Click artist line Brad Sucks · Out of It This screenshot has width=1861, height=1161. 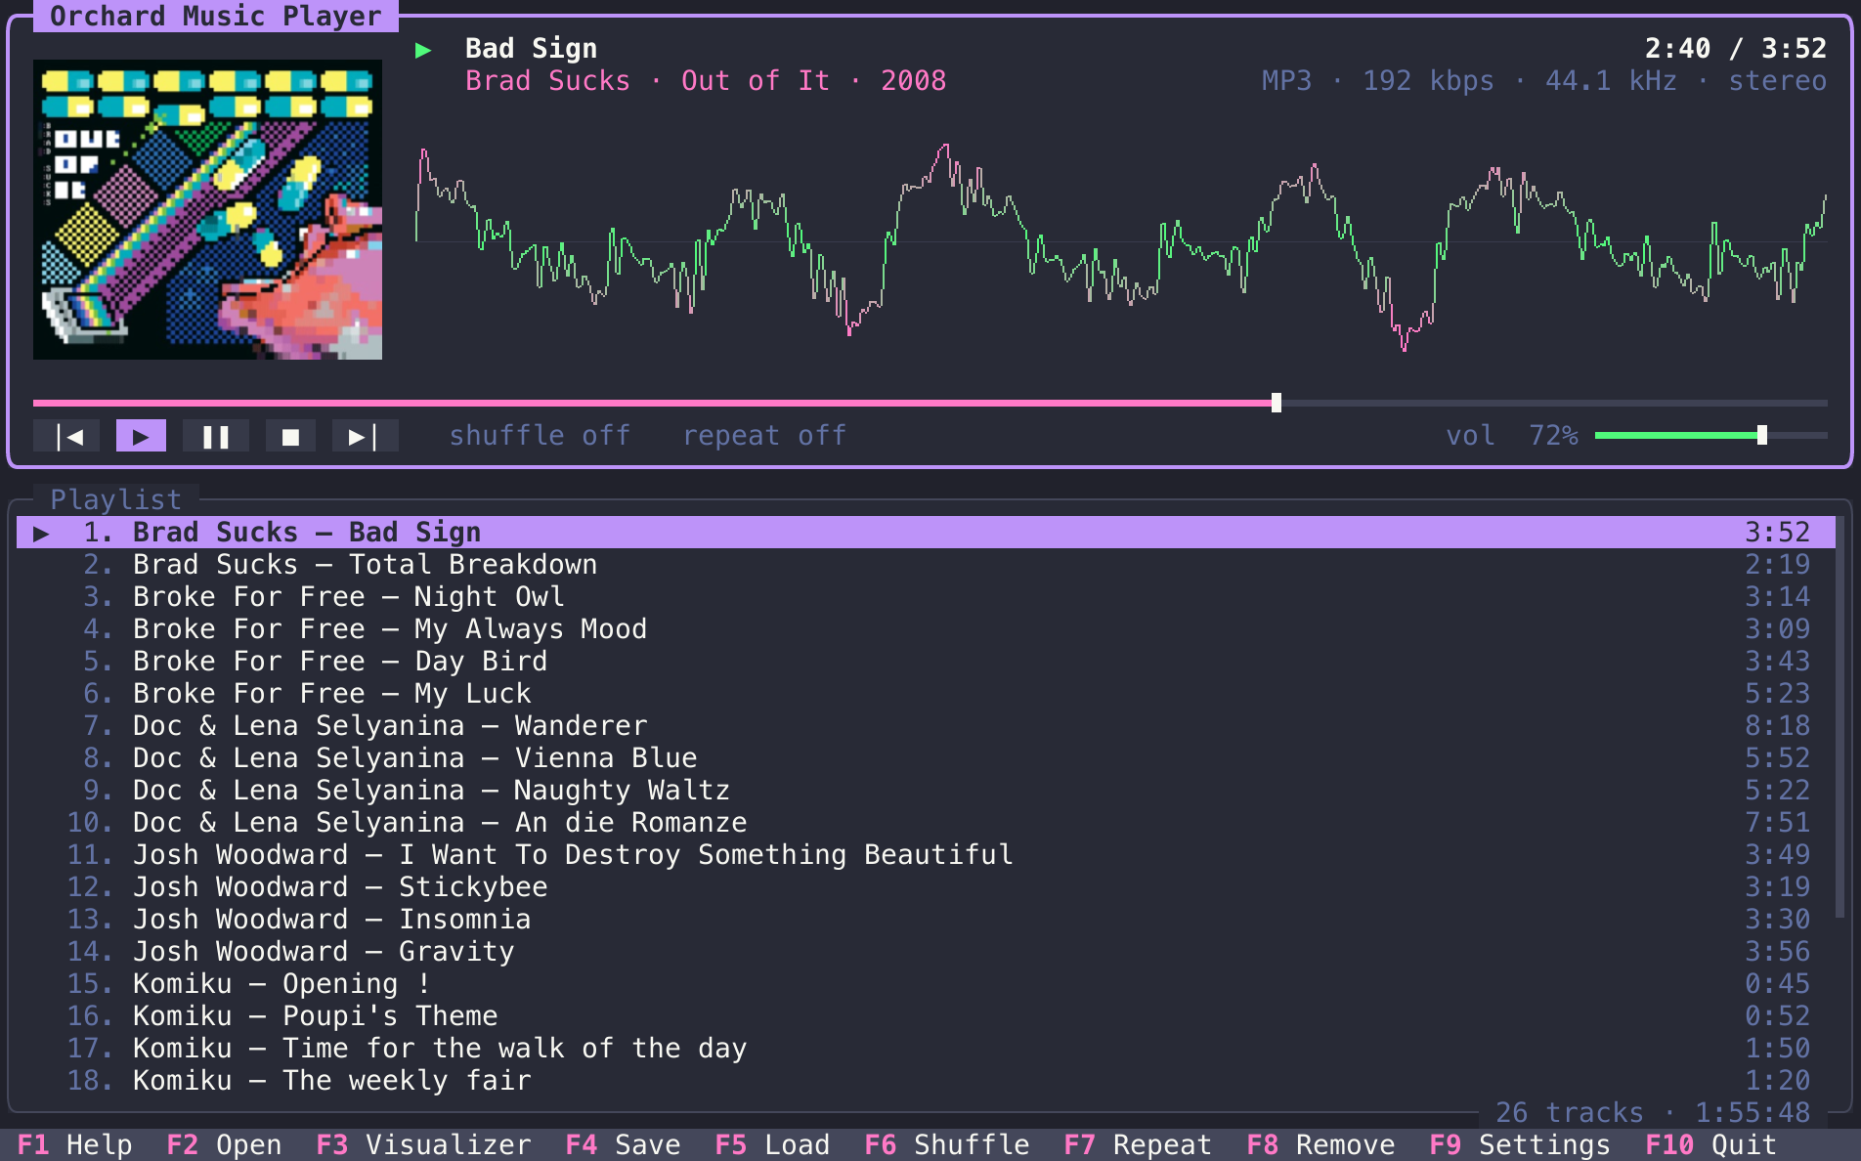pos(706,81)
